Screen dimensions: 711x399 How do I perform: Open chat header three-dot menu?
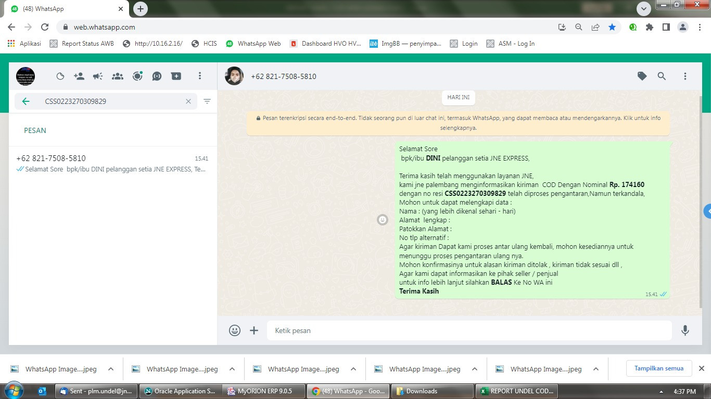tap(685, 76)
